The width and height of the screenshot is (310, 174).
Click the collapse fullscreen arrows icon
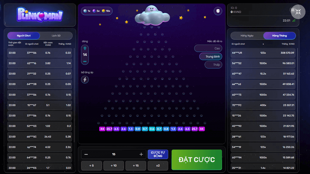coord(298,12)
